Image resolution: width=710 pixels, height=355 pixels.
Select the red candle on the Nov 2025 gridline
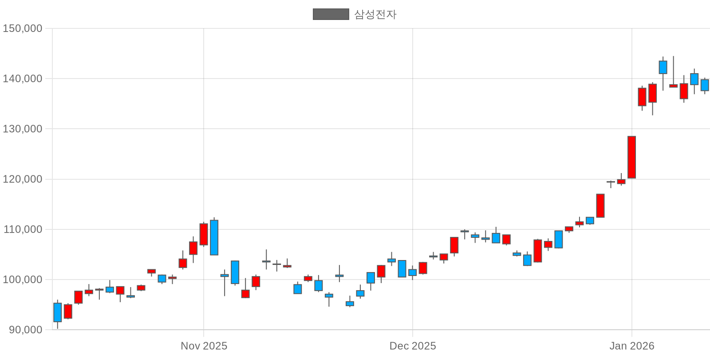coord(204,234)
